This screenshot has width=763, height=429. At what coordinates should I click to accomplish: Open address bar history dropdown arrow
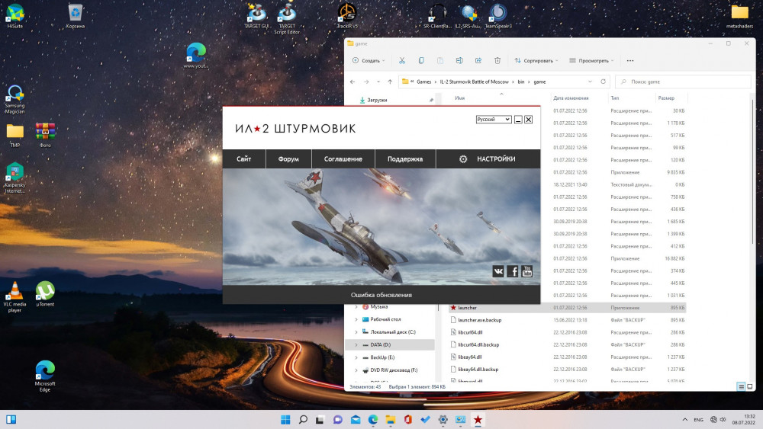tap(590, 82)
